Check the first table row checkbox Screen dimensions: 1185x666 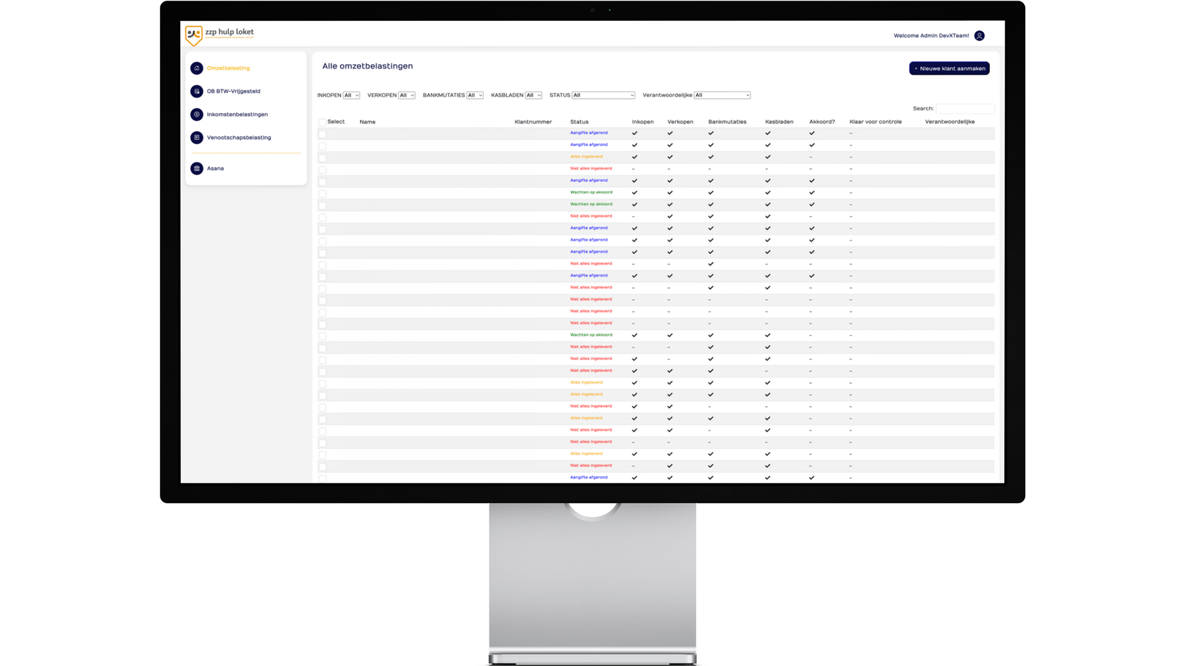point(322,134)
